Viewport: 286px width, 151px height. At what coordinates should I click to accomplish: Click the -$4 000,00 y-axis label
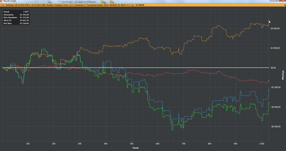(x=275, y=107)
